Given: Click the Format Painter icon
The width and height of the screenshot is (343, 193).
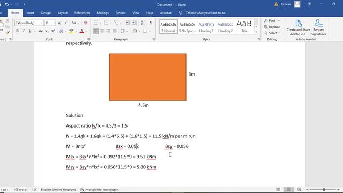Looking at the screenshot, I should pyautogui.click(x=8, y=33).
